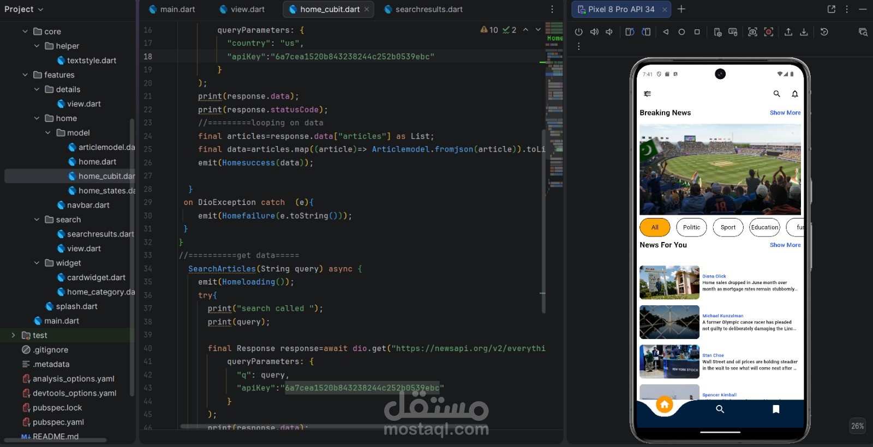
Task: Start screen recording with the red record icon
Action: click(768, 32)
